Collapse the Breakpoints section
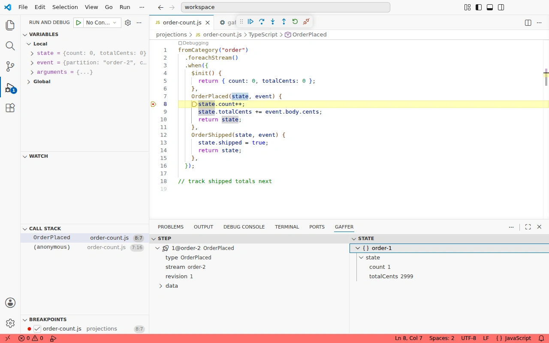Image resolution: width=549 pixels, height=343 pixels. 25,319
